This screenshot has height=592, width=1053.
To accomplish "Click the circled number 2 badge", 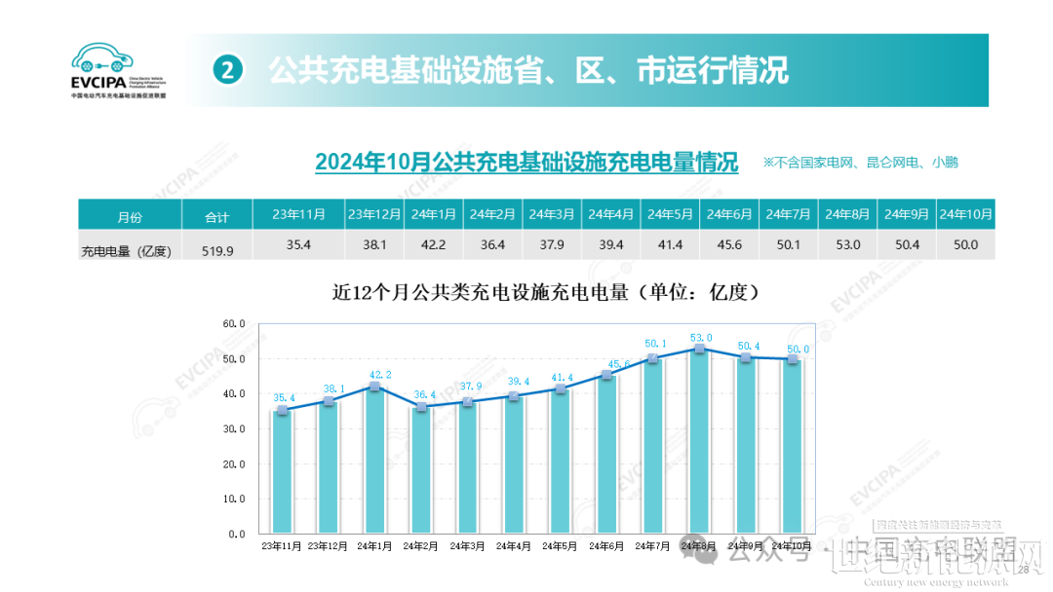I will point(227,70).
